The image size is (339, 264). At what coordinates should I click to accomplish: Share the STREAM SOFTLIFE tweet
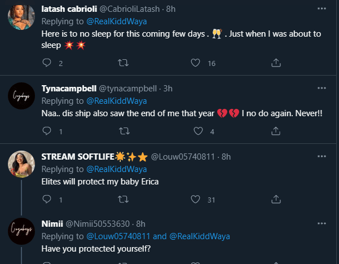pyautogui.click(x=276, y=199)
